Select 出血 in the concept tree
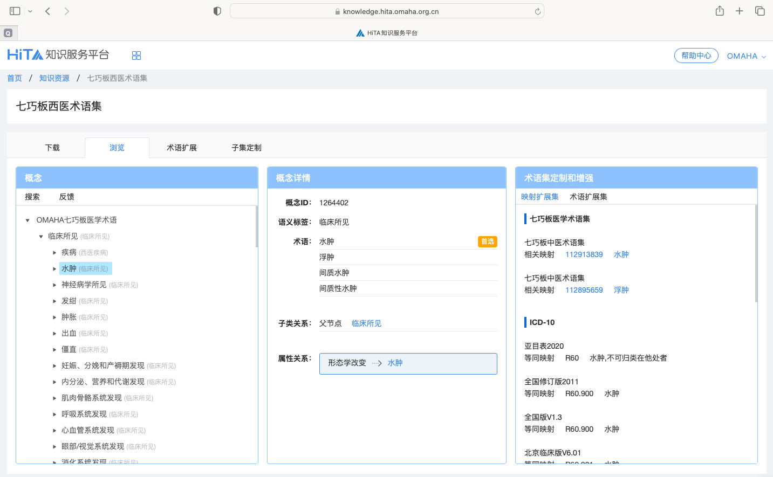Viewport: 773px width, 477px height. click(69, 333)
